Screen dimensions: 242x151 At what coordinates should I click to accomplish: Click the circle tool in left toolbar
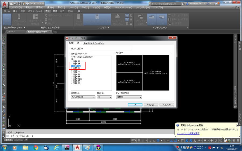[x=4, y=65]
